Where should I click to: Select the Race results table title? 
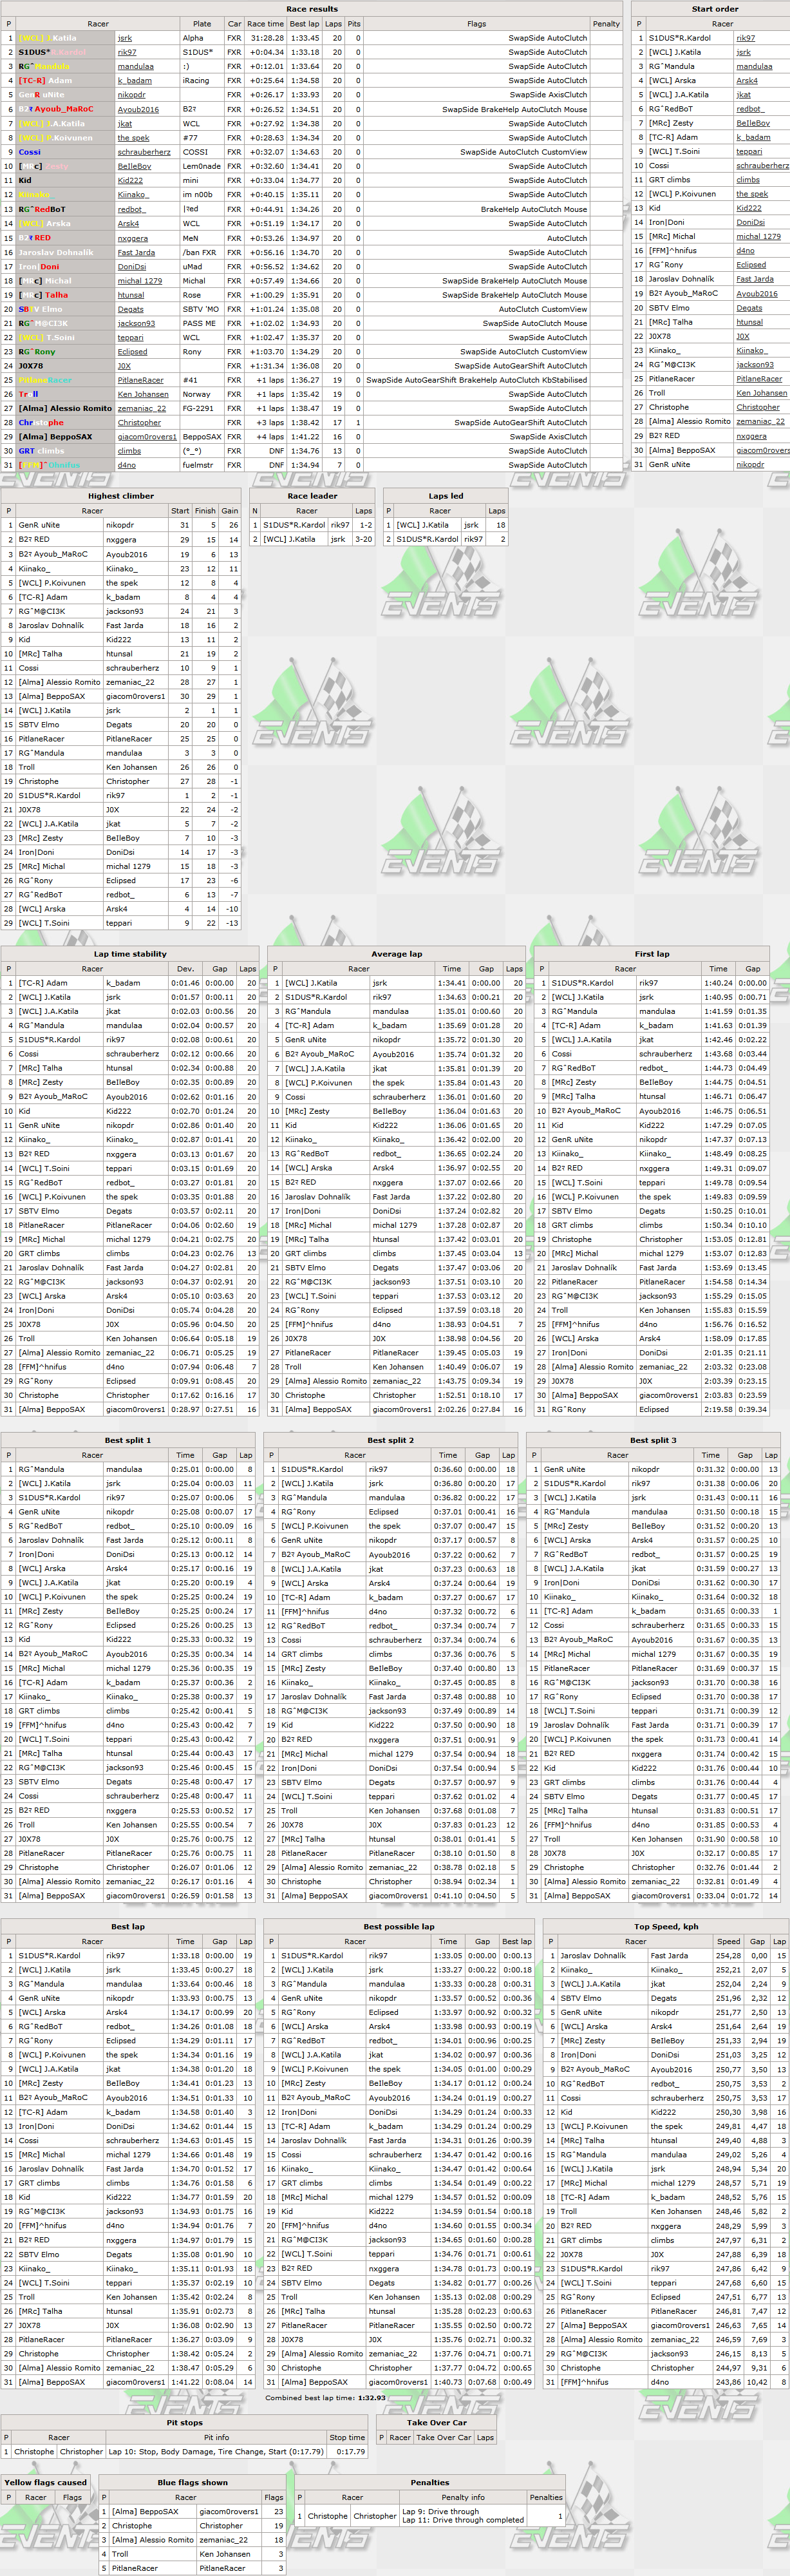click(312, 9)
